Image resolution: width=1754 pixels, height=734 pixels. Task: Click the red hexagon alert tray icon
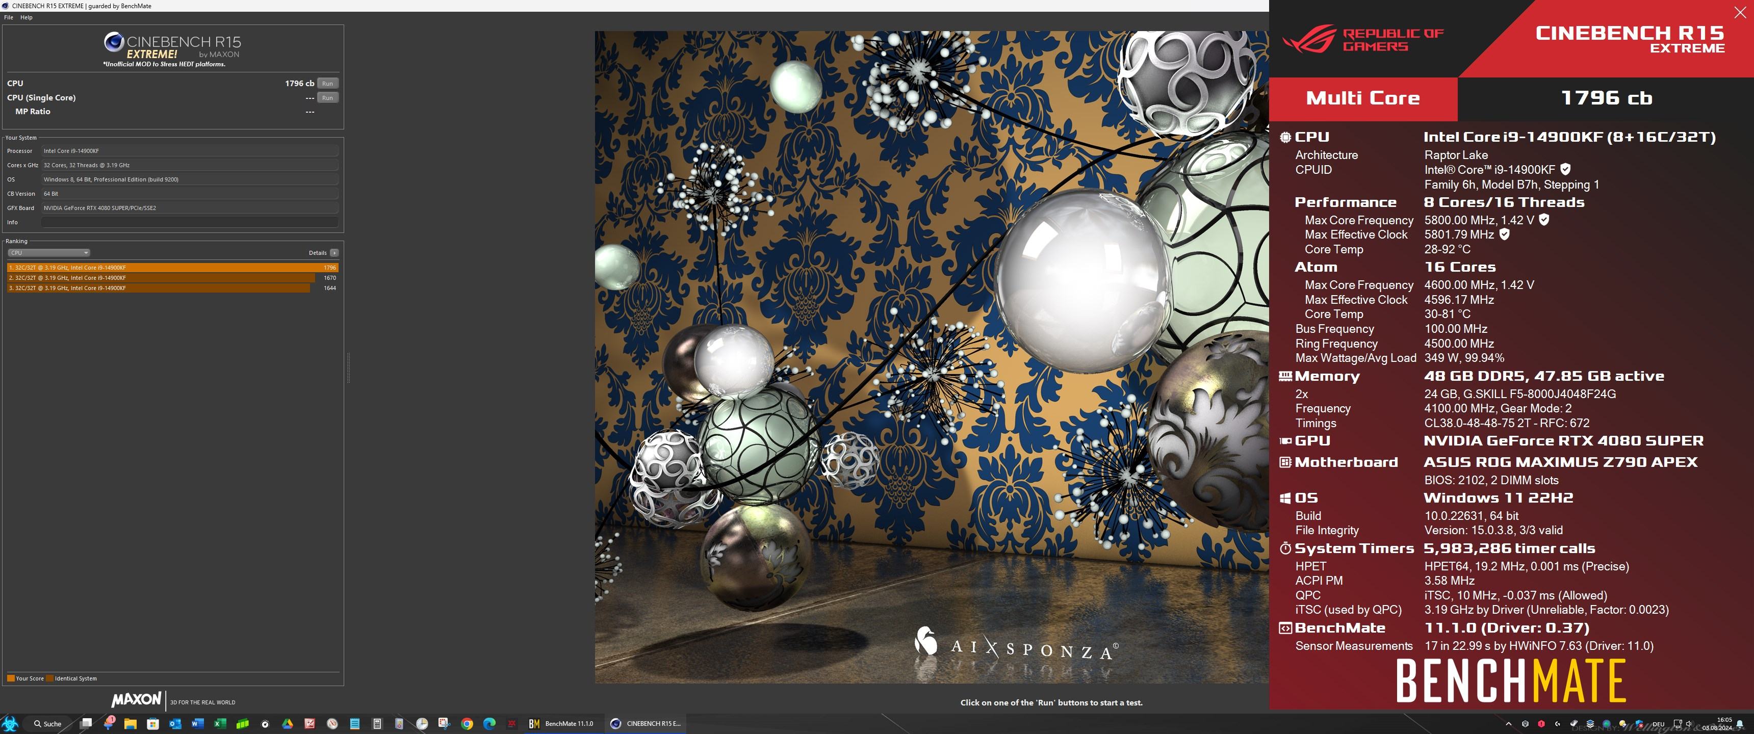[x=1541, y=724]
